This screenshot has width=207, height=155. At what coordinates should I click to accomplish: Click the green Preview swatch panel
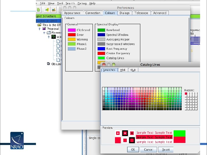coord(179,133)
